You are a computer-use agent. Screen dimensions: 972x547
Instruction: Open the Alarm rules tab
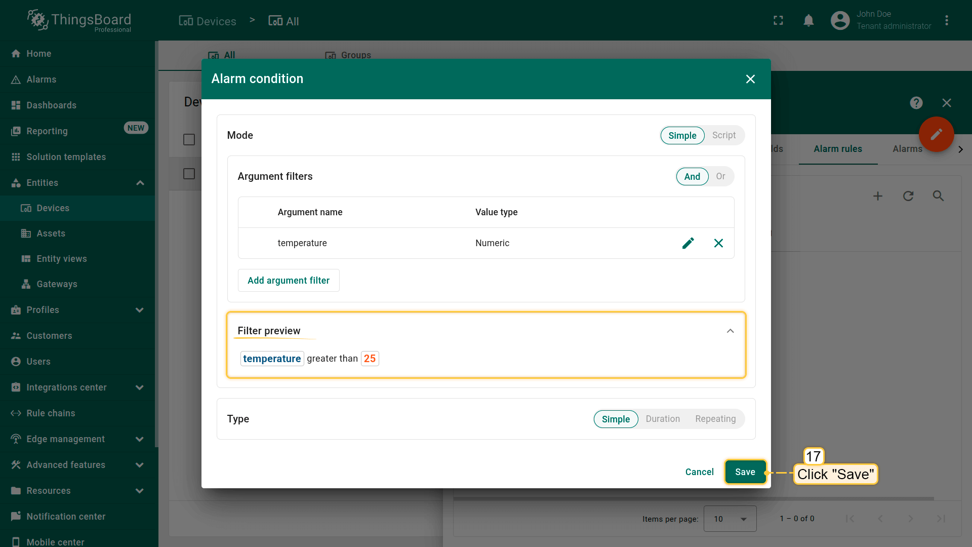click(x=837, y=149)
